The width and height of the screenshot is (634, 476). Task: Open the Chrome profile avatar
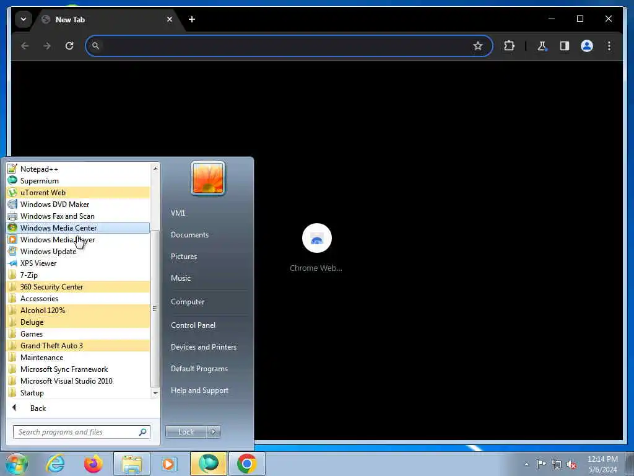pyautogui.click(x=587, y=46)
